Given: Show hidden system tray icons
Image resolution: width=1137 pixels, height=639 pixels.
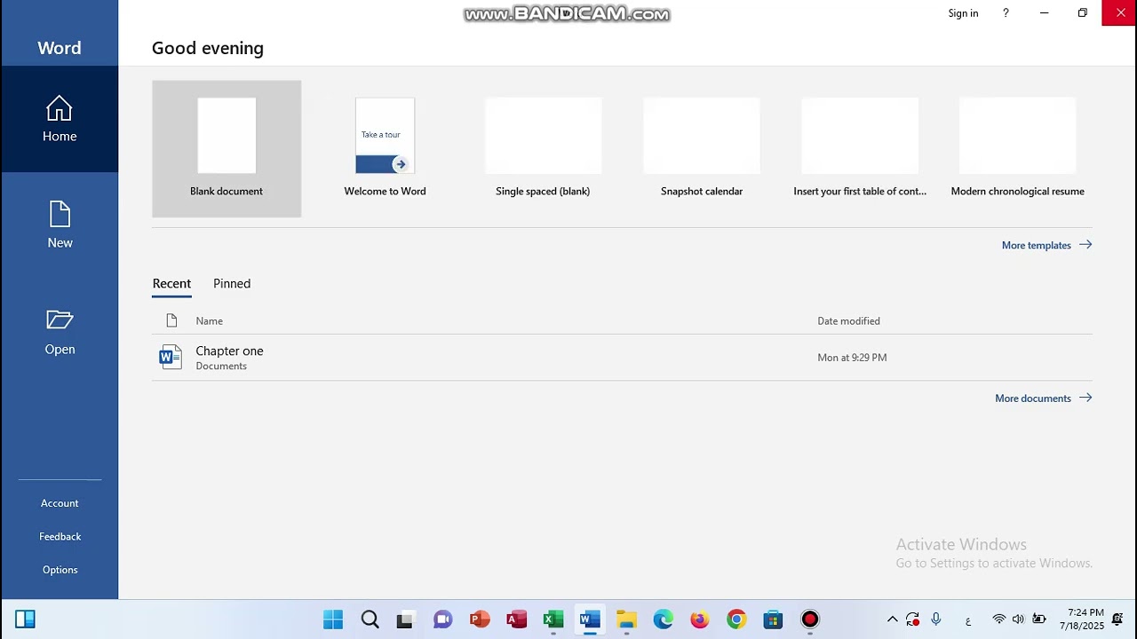Looking at the screenshot, I should 892,619.
